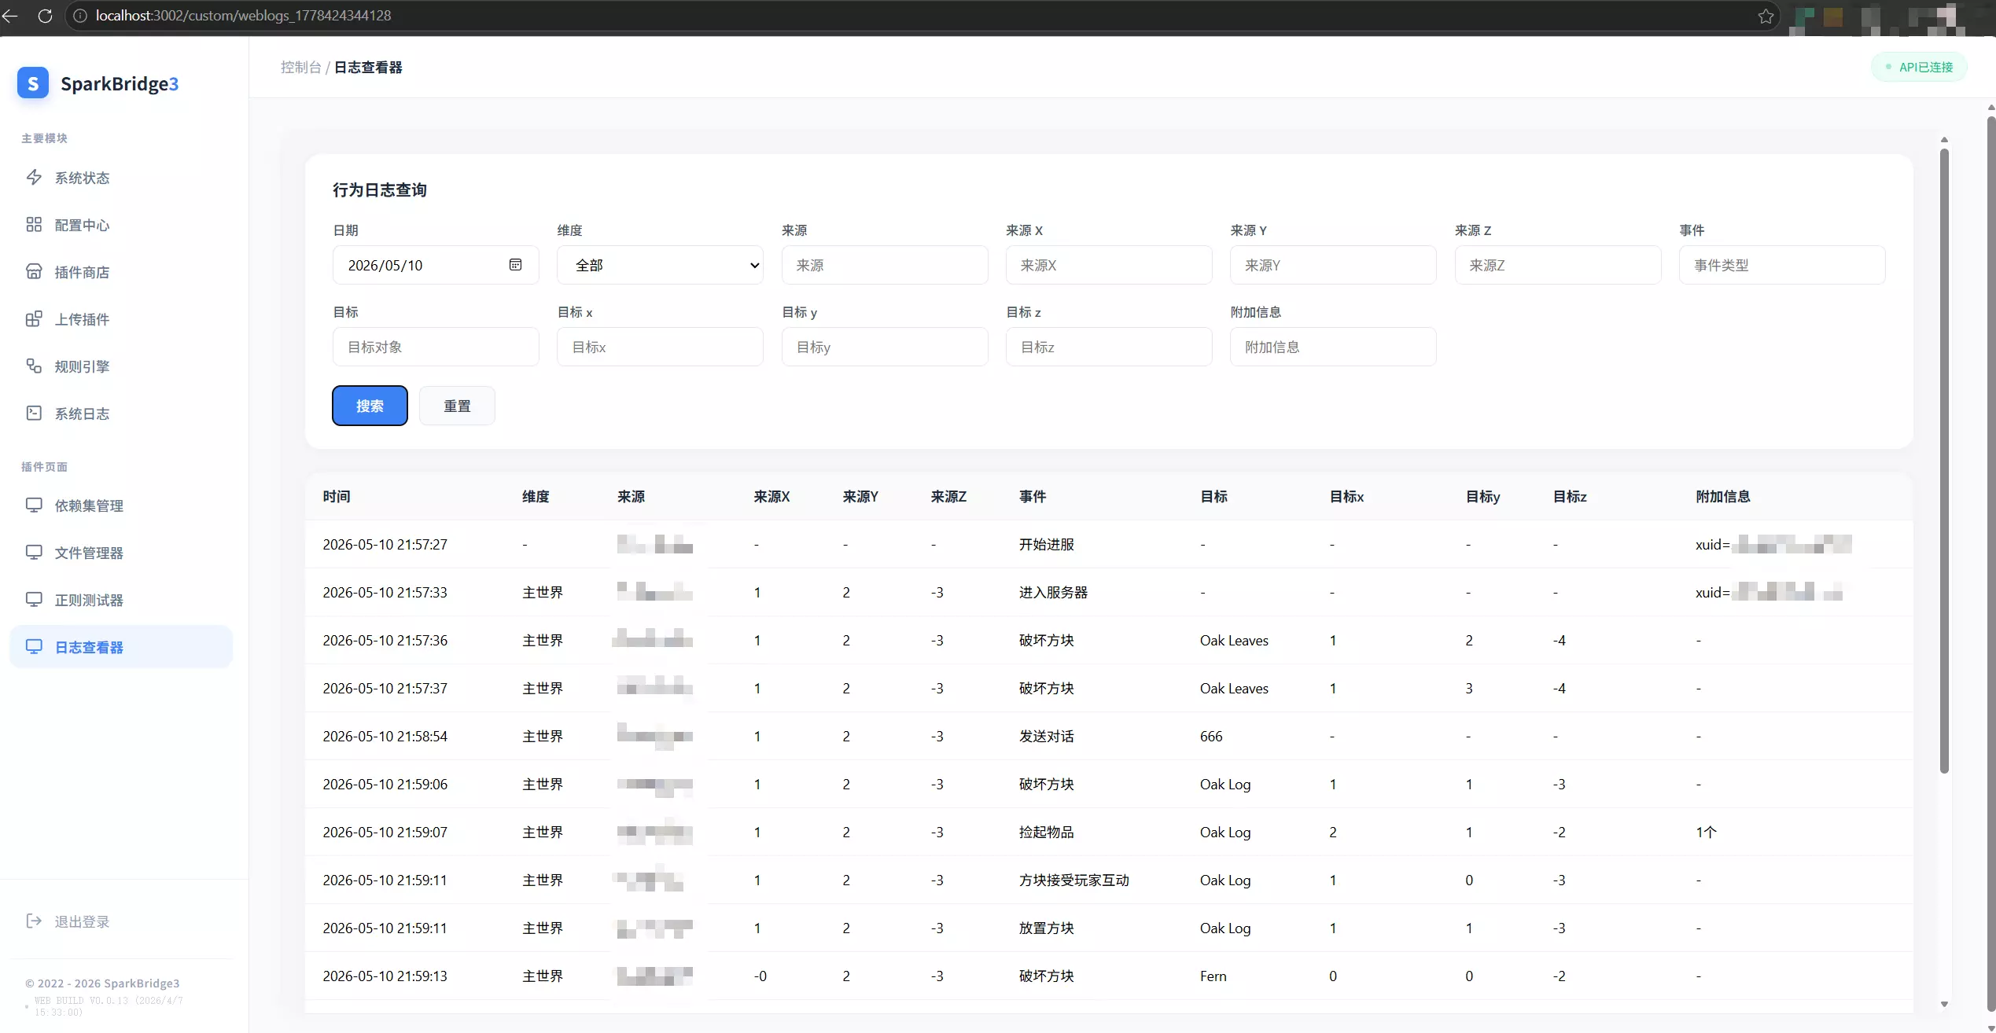Focus the 目标z input field

(x=1109, y=347)
